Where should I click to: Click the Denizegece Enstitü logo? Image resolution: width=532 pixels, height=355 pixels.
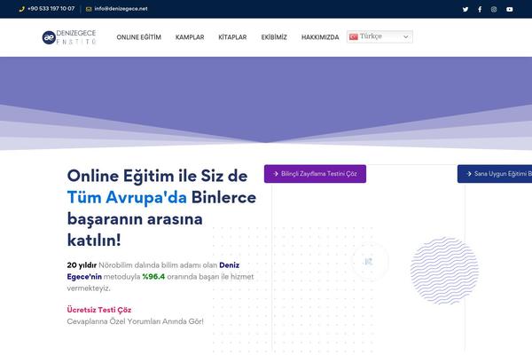point(69,37)
